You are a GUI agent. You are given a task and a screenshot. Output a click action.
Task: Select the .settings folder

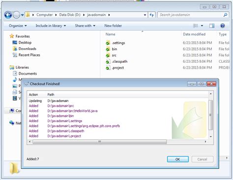[118, 43]
